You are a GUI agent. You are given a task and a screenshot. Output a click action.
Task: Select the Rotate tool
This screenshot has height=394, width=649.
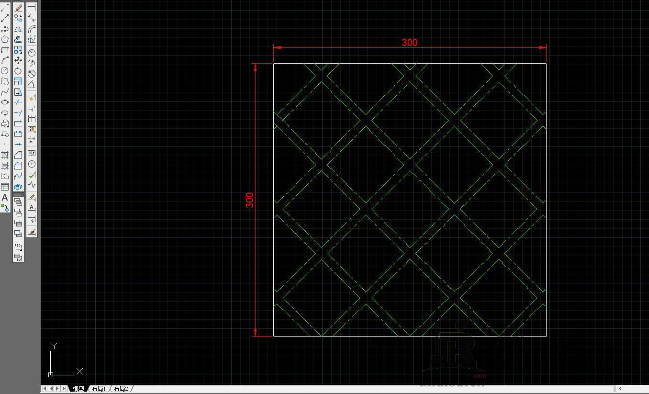coord(18,71)
